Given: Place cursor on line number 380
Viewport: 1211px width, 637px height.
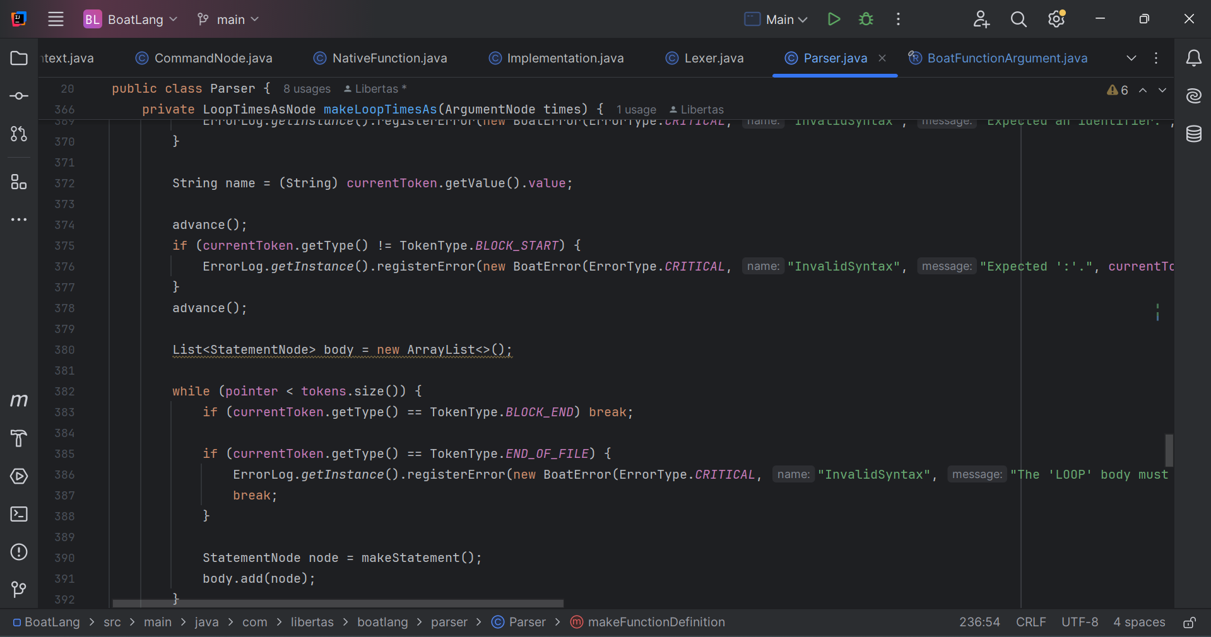Looking at the screenshot, I should pos(64,350).
